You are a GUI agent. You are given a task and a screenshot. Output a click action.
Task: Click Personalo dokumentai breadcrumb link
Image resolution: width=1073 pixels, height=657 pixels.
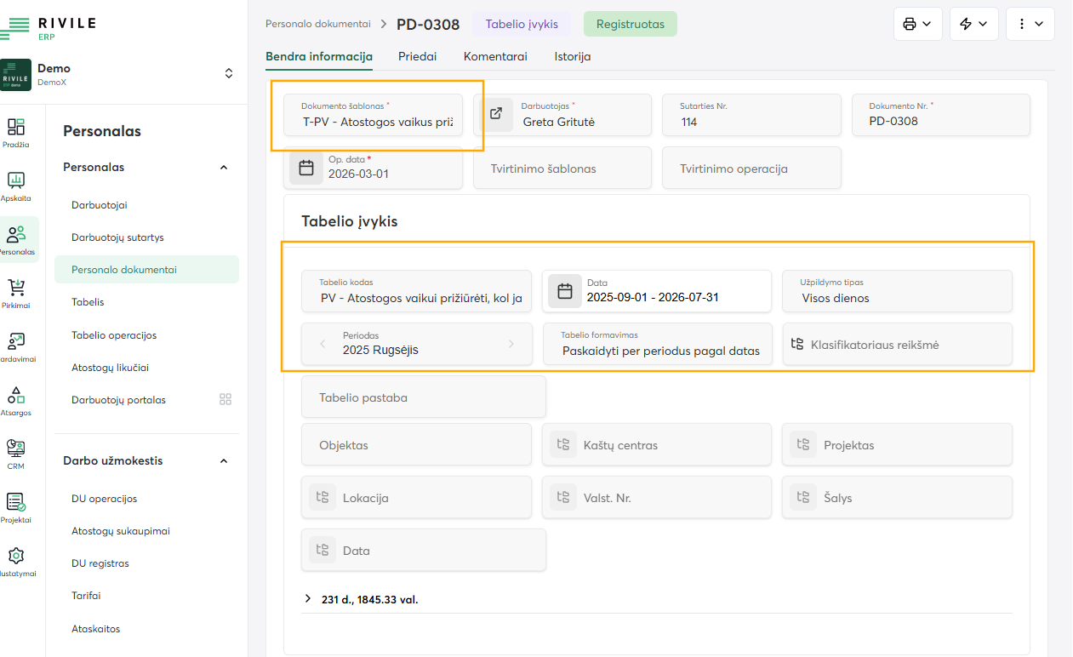point(318,24)
